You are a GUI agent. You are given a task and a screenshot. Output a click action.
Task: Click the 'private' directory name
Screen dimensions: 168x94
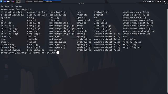(82, 23)
